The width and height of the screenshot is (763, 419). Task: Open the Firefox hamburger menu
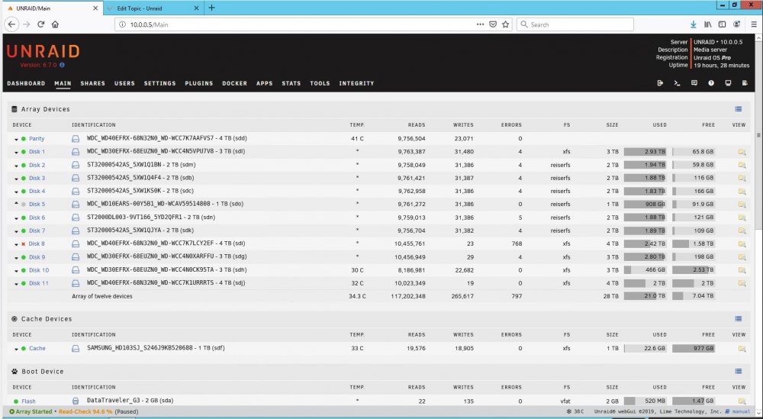[x=754, y=24]
